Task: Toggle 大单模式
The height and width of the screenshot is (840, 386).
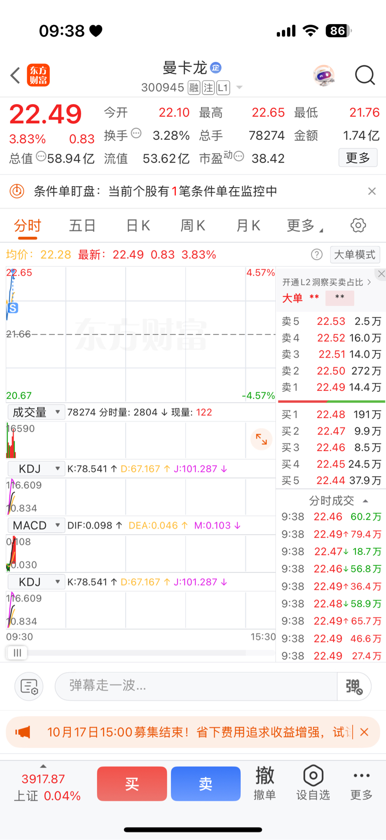Action: coord(355,255)
